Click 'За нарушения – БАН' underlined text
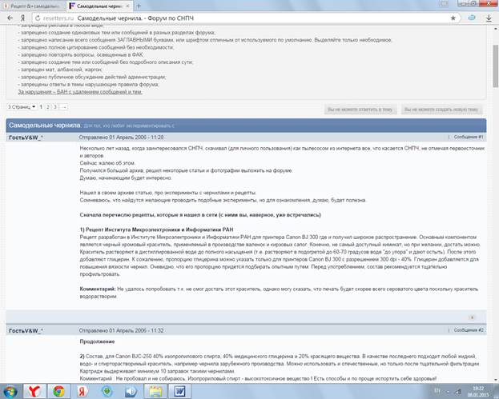Viewport: 499px width, 399px height. (80, 92)
